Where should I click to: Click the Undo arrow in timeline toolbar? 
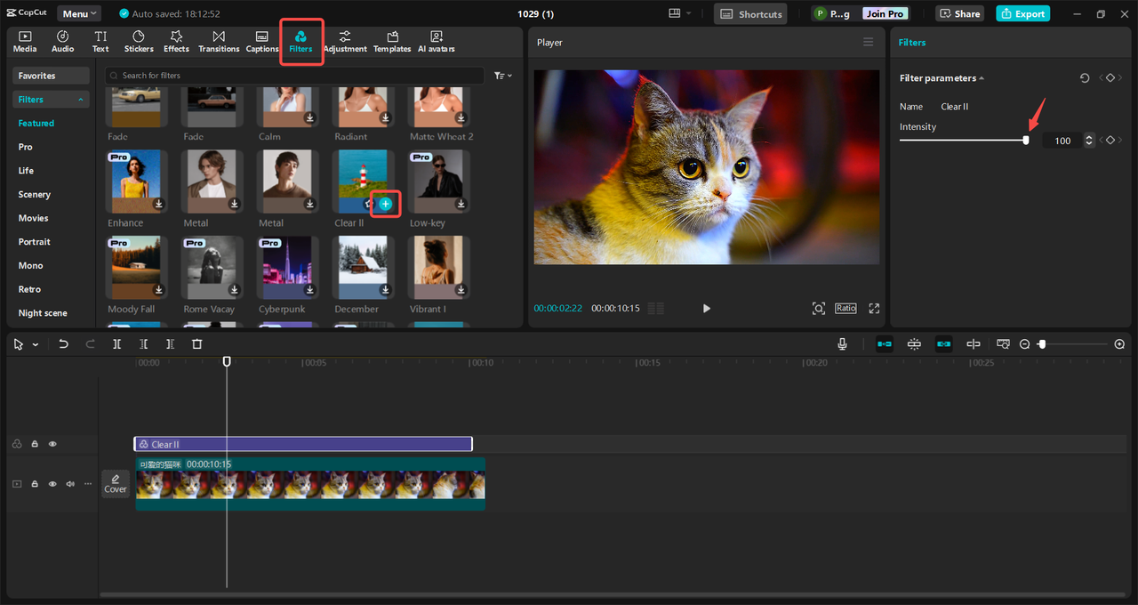tap(63, 344)
